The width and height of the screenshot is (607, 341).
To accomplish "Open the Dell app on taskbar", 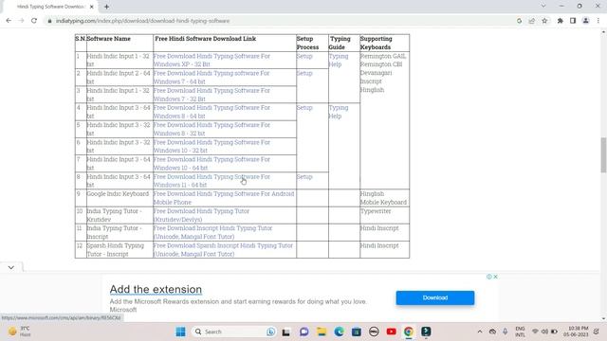I will pyautogui.click(x=374, y=332).
